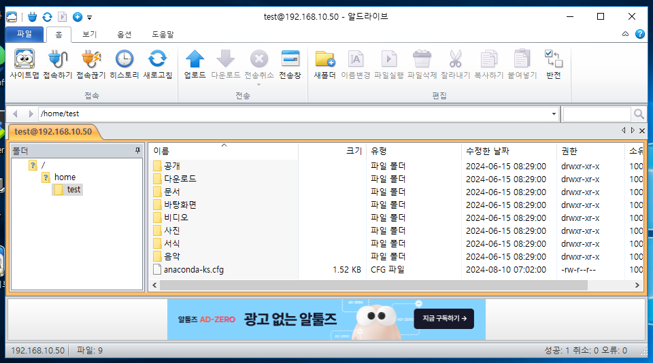
Task: Select the 문서 folder row
Action: click(397, 192)
